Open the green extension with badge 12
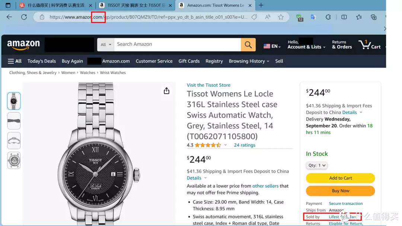The image size is (402, 226). (299, 17)
